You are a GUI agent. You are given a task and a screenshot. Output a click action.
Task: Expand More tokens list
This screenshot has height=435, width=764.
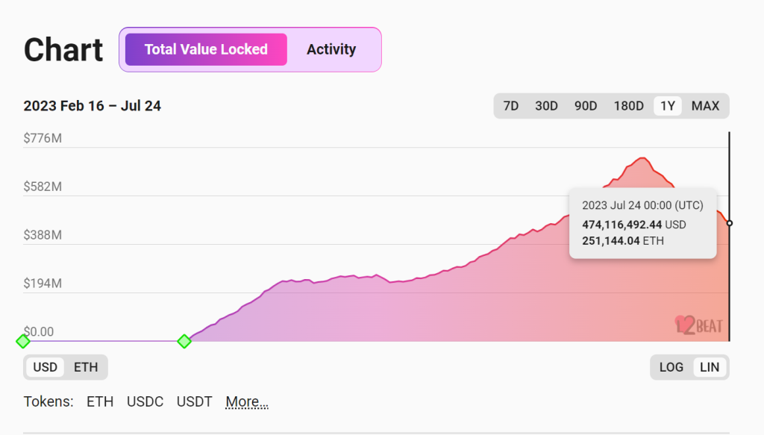[x=247, y=402]
